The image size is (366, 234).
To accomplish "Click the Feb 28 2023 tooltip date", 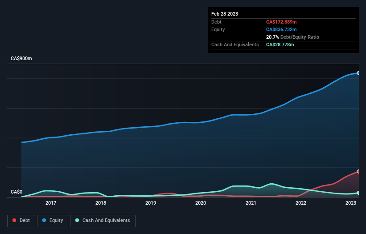I will 225,14.
